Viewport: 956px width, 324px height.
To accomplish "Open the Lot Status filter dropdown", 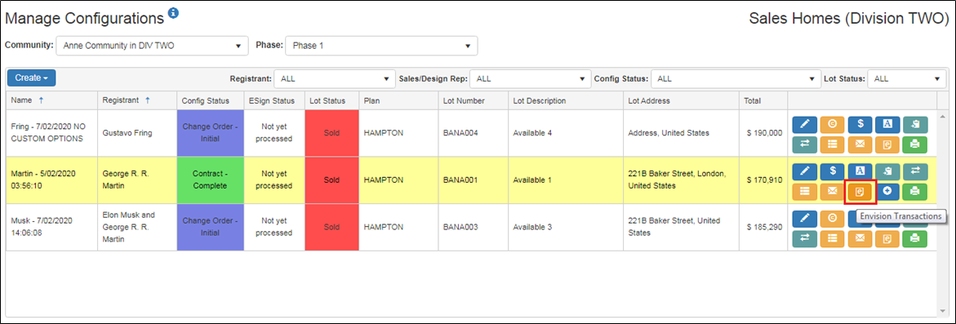I will tap(906, 78).
